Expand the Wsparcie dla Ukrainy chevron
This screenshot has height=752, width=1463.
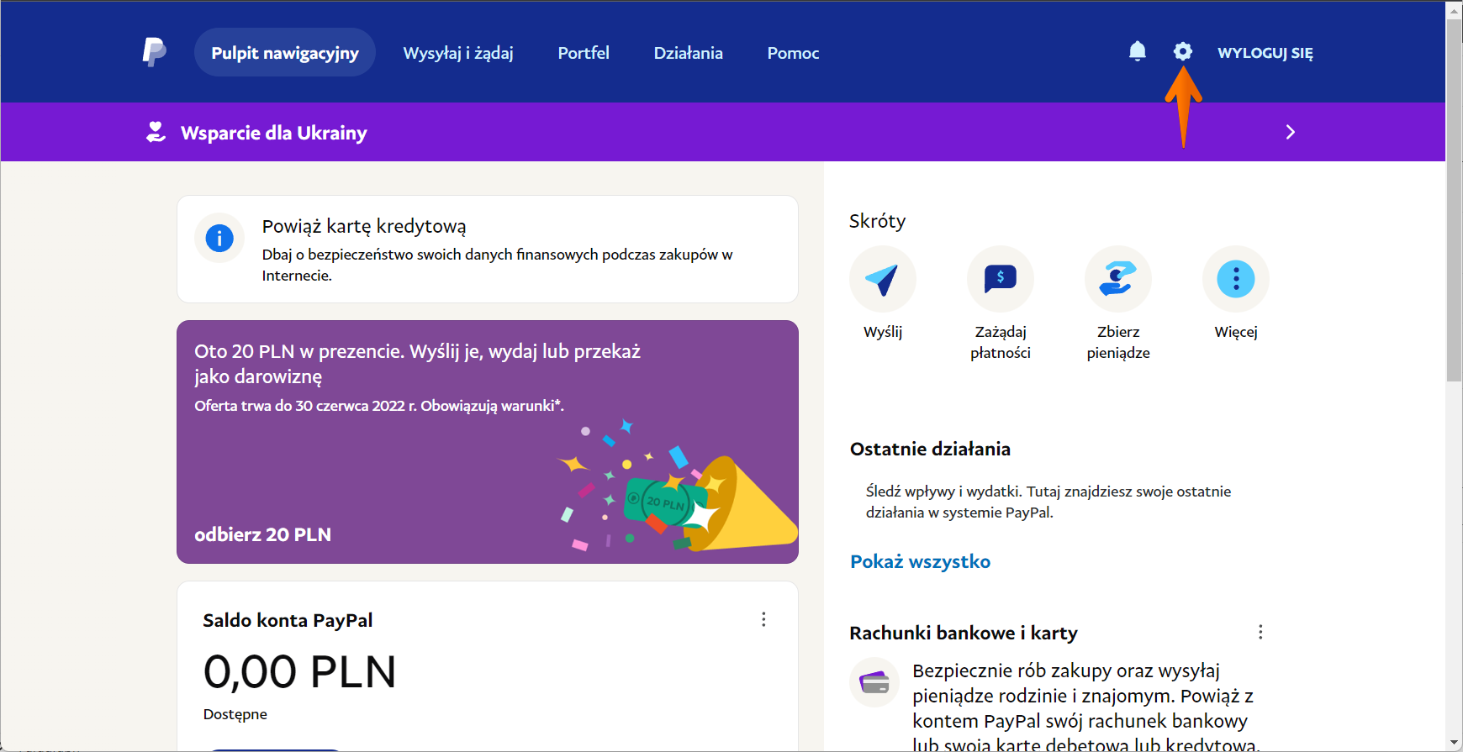pos(1291,132)
